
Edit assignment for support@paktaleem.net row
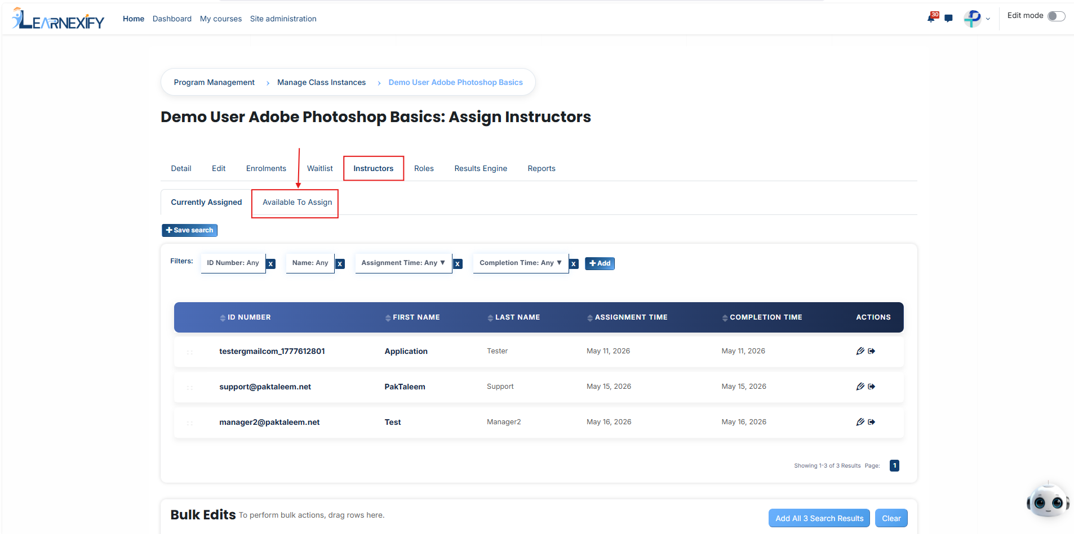coord(860,387)
